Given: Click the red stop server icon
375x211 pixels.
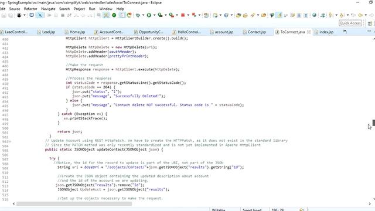Looking at the screenshot, I should click(183, 15).
